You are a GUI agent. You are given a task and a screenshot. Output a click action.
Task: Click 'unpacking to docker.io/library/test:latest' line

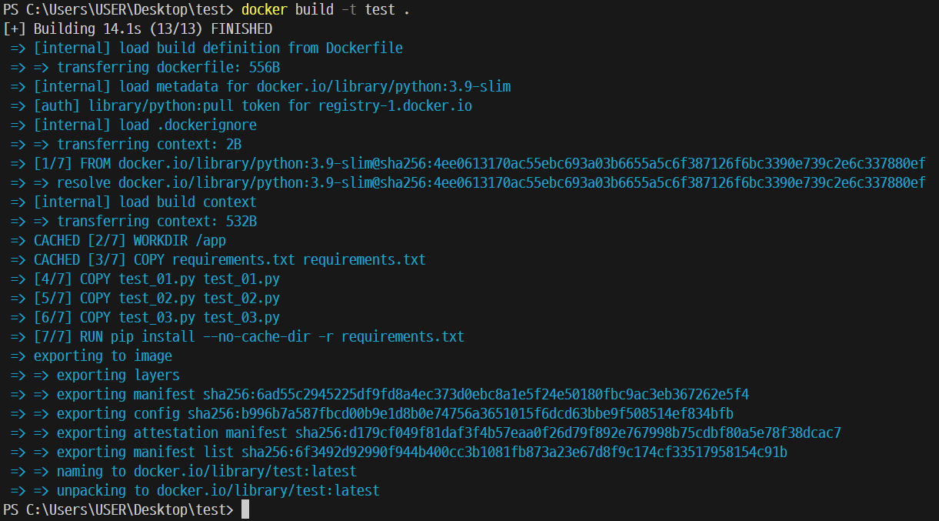point(195,491)
